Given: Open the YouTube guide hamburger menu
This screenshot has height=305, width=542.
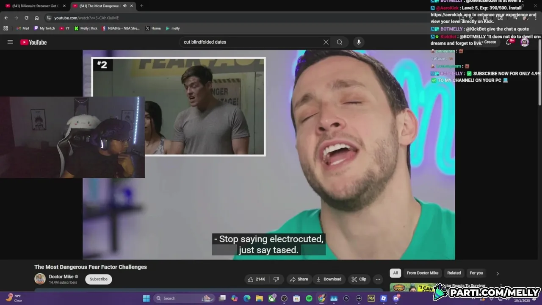Looking at the screenshot, I should [x=10, y=42].
